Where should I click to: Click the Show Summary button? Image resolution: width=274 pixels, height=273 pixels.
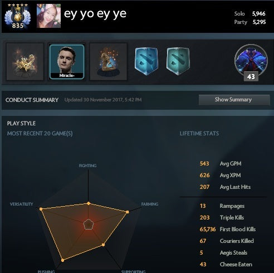click(x=234, y=100)
